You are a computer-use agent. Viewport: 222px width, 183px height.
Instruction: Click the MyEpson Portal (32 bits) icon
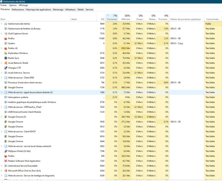[6, 151]
